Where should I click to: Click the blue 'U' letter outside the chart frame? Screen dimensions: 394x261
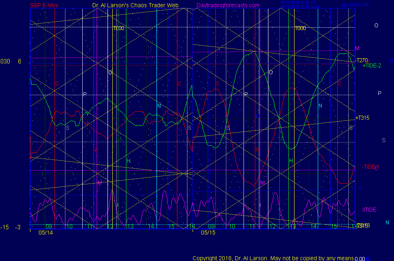(x=391, y=61)
